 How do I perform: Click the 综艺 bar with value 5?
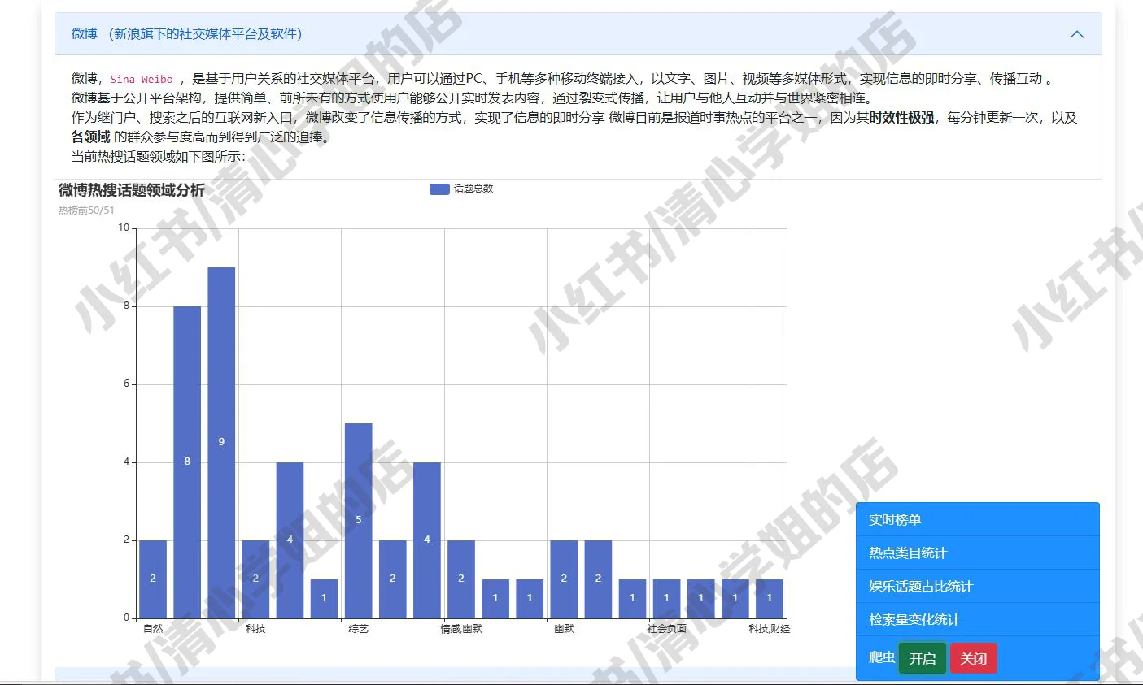tap(358, 521)
